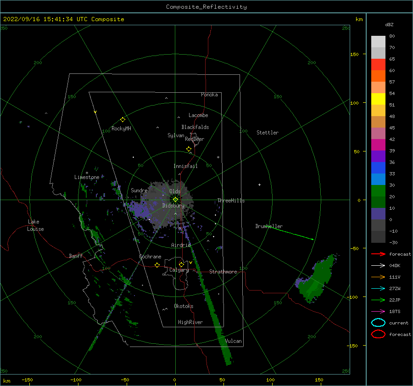Click the yellow diamond marker near RockyMH
The height and width of the screenshot is (386, 413).
point(123,120)
